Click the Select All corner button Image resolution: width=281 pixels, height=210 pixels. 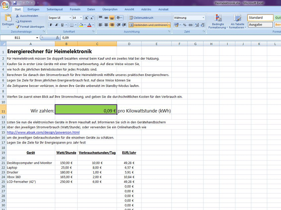[x=3, y=44]
